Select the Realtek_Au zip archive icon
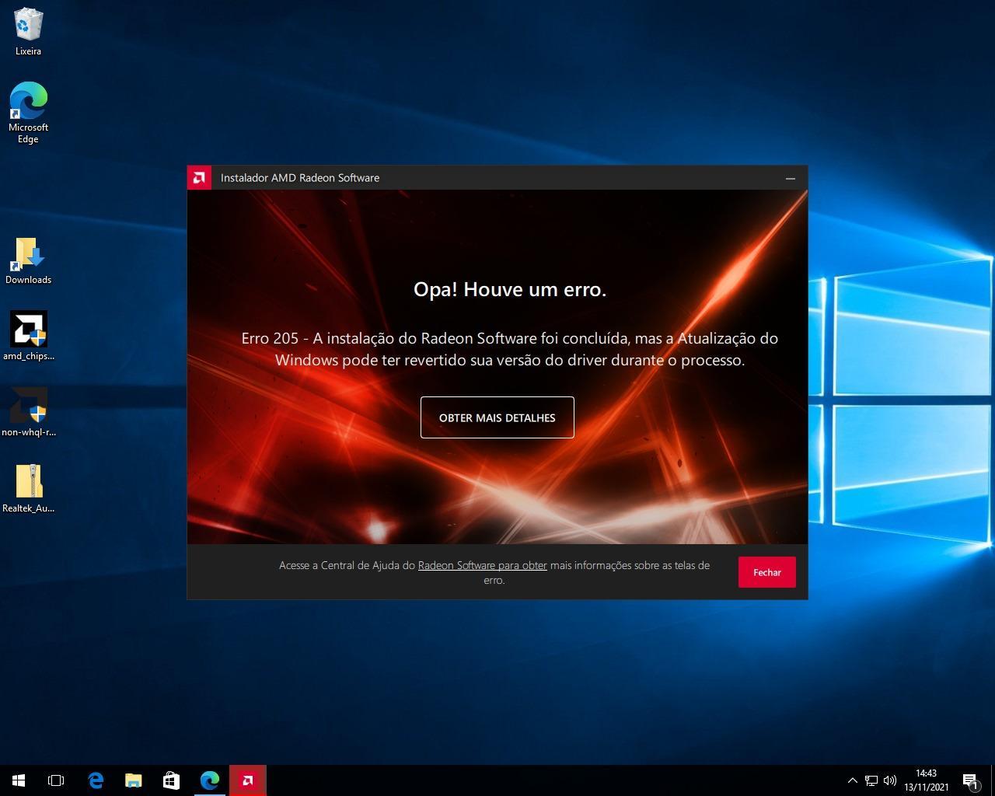The height and width of the screenshot is (796, 995). (x=29, y=489)
